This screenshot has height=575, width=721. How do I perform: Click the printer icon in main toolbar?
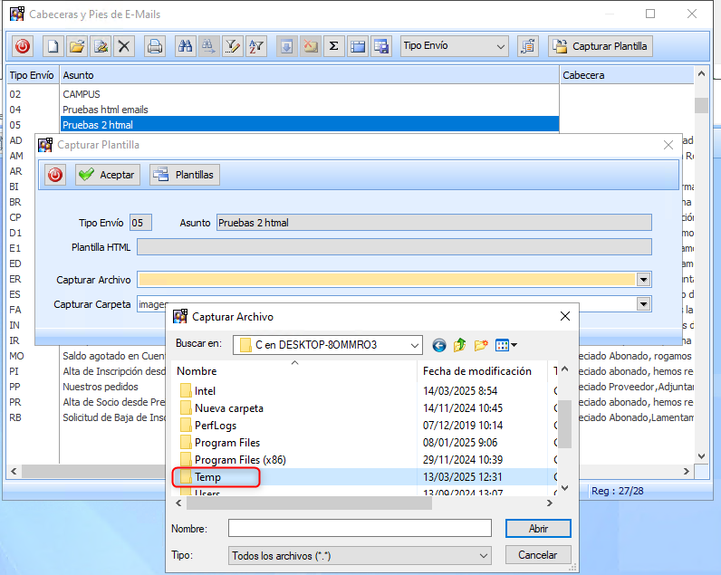point(155,46)
